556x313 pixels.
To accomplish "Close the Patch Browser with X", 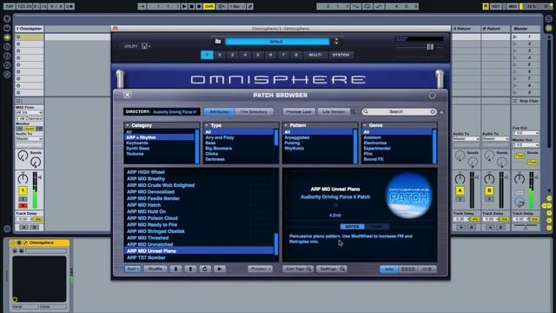I will tap(128, 95).
